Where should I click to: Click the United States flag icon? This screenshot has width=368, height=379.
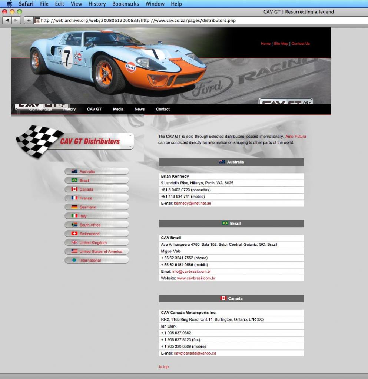[x=74, y=251]
